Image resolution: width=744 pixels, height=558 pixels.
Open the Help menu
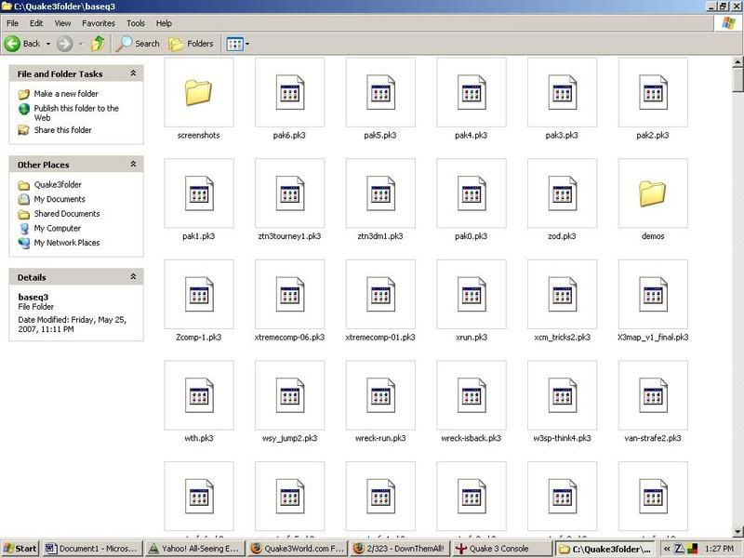click(x=164, y=23)
